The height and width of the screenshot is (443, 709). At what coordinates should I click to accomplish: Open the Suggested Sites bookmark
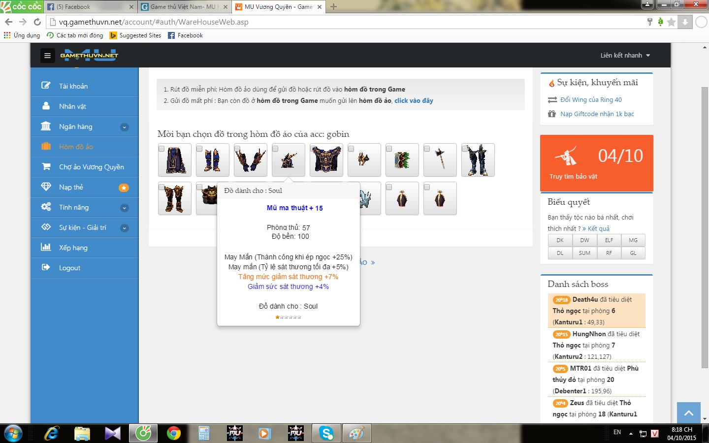point(135,35)
